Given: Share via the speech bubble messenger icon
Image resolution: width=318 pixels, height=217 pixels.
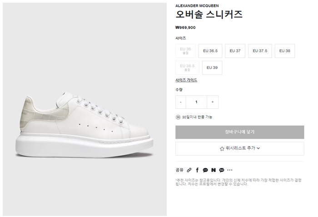Looking at the screenshot, I should 205,170.
